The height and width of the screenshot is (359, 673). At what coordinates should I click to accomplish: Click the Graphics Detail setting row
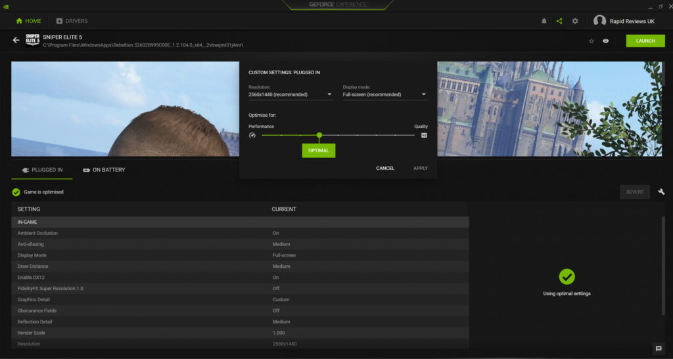240,300
